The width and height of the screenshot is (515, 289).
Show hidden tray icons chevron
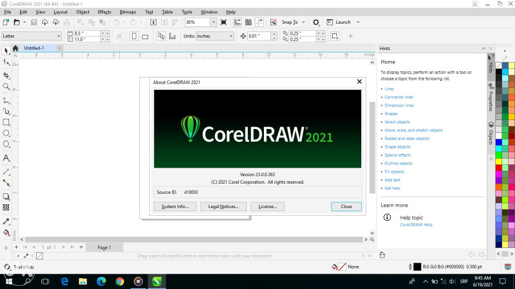(426, 281)
